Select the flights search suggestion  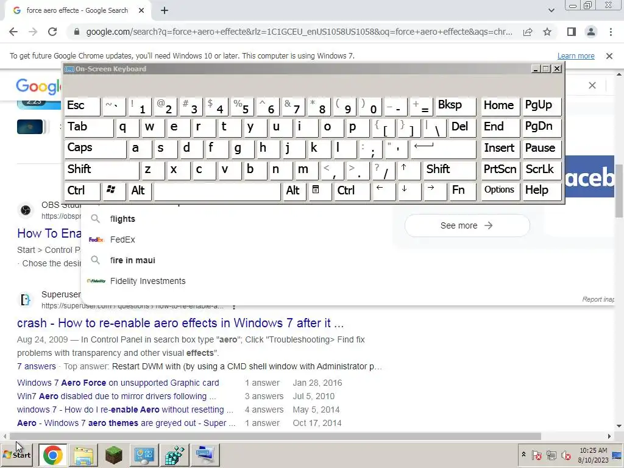tap(237, 219)
